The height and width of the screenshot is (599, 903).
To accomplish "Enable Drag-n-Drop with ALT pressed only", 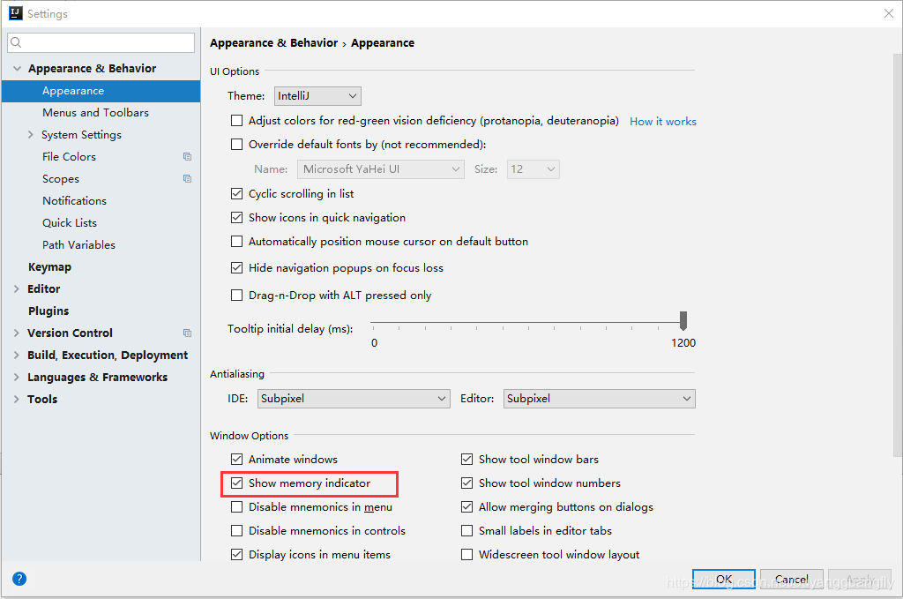I will 236,296.
